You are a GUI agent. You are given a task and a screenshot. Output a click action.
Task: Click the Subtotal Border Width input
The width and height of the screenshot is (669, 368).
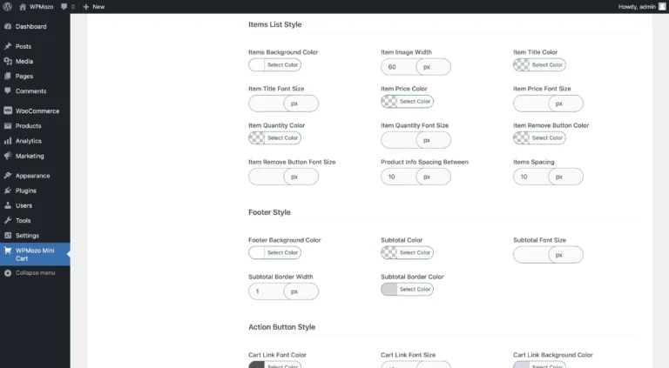[267, 291]
